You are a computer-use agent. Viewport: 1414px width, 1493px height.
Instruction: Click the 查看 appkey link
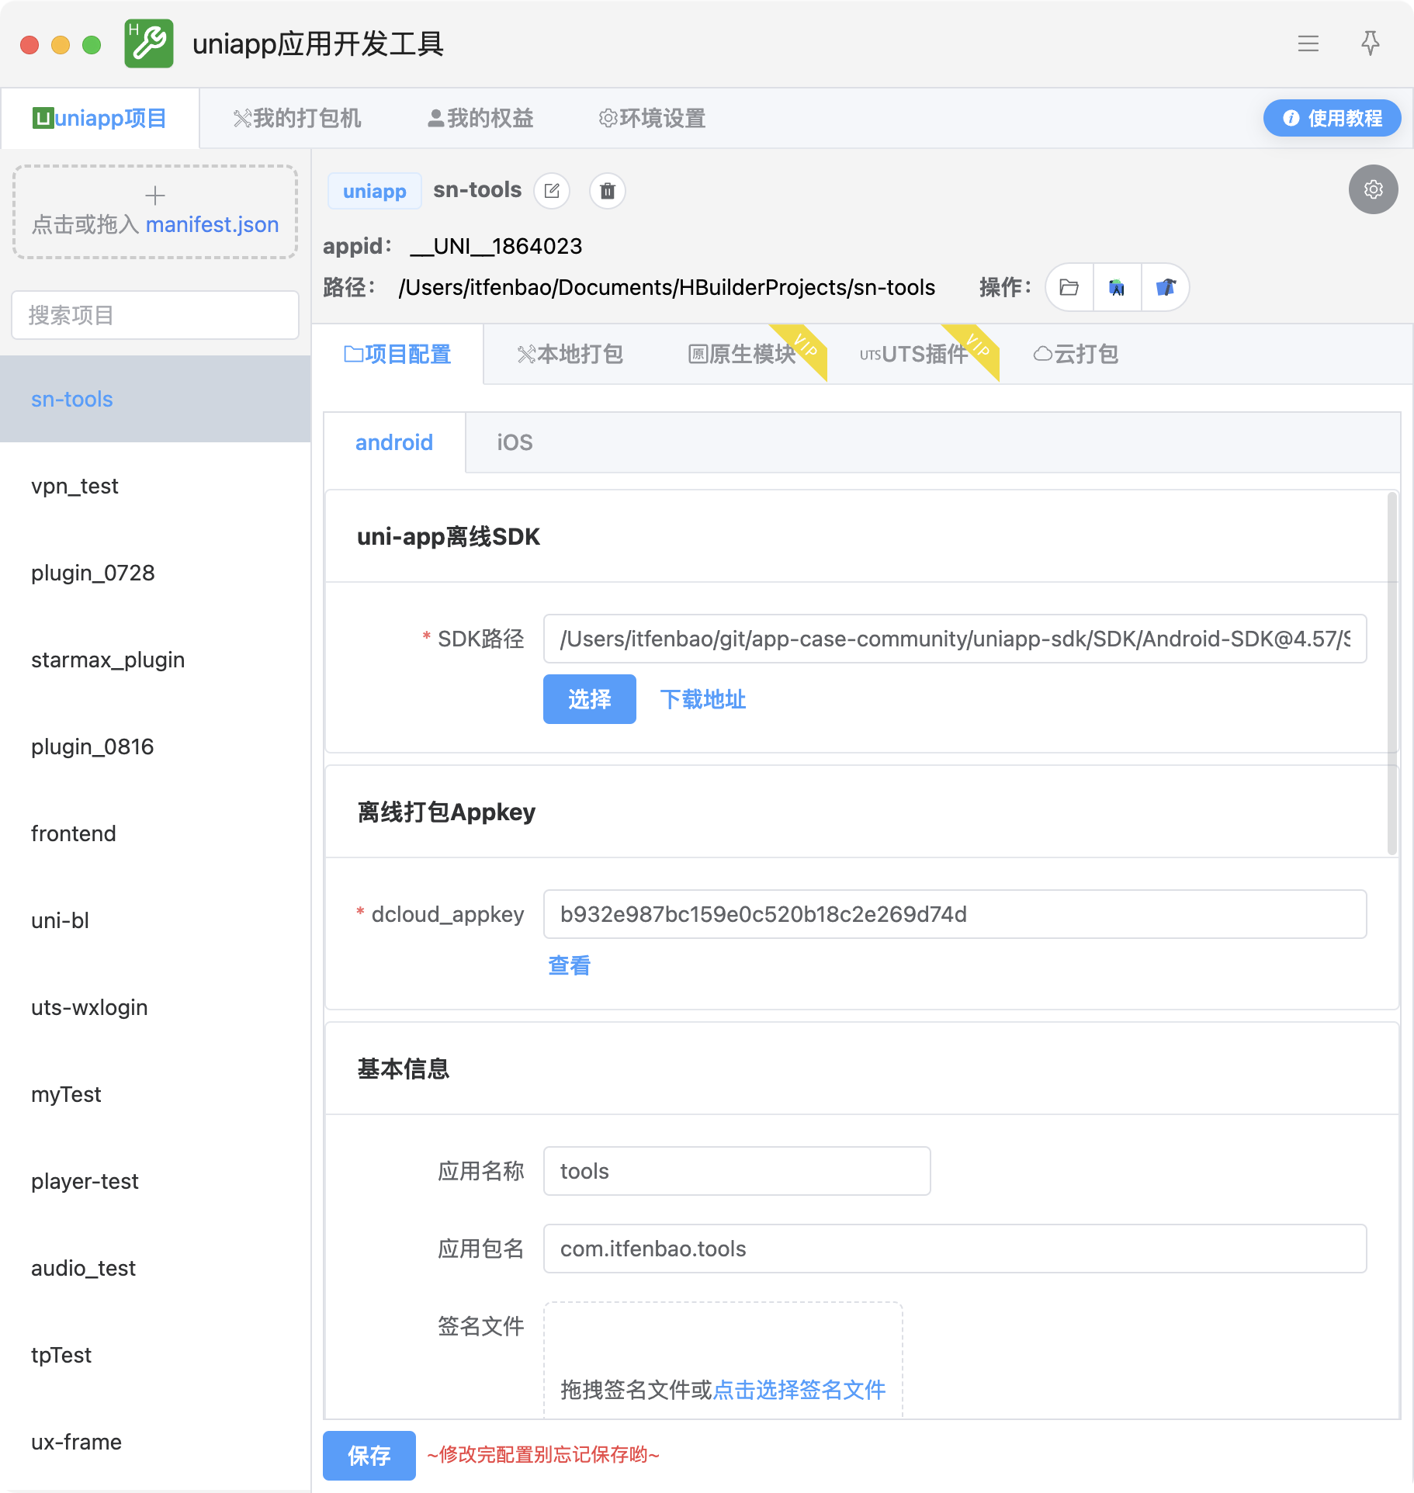point(570,965)
